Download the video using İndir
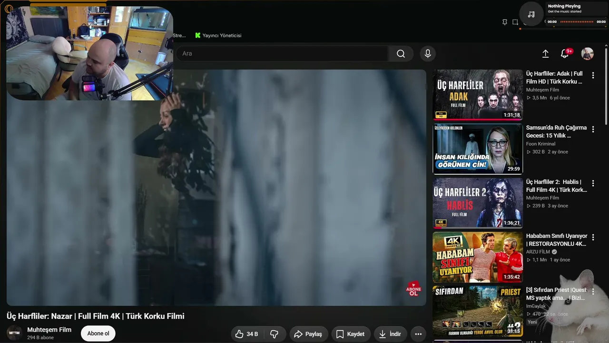The image size is (609, 343). click(390, 334)
